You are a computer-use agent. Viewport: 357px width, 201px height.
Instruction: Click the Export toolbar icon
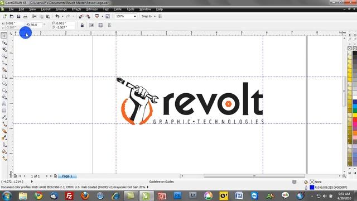(88, 16)
